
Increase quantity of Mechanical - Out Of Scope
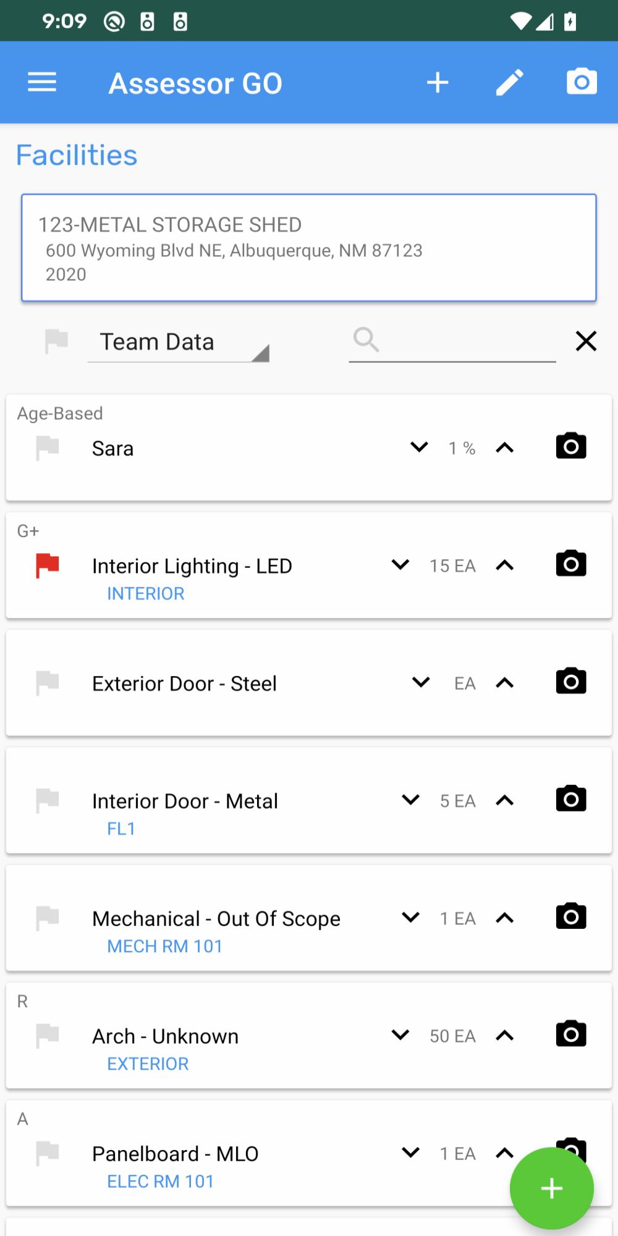(x=505, y=918)
